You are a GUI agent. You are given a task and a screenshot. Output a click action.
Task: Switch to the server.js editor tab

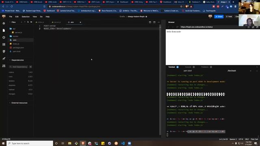pyautogui.click(x=56, y=22)
